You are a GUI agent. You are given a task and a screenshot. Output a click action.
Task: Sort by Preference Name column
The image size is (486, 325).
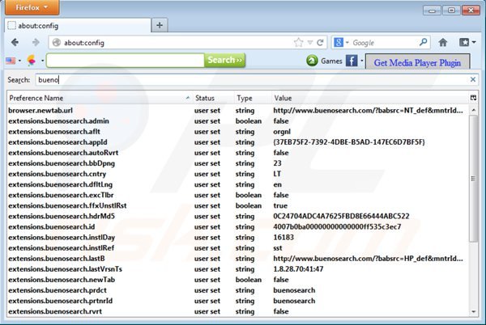[x=99, y=98]
